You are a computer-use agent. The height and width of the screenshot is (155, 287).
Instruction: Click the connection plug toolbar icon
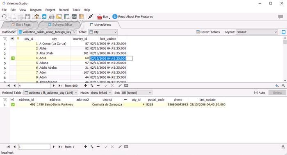point(91,17)
